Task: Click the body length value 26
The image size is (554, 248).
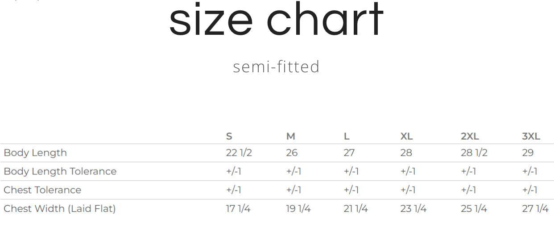Action: click(292, 153)
